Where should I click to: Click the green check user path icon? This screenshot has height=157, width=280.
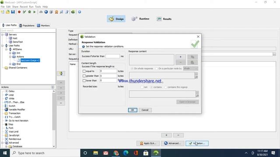point(24,12)
